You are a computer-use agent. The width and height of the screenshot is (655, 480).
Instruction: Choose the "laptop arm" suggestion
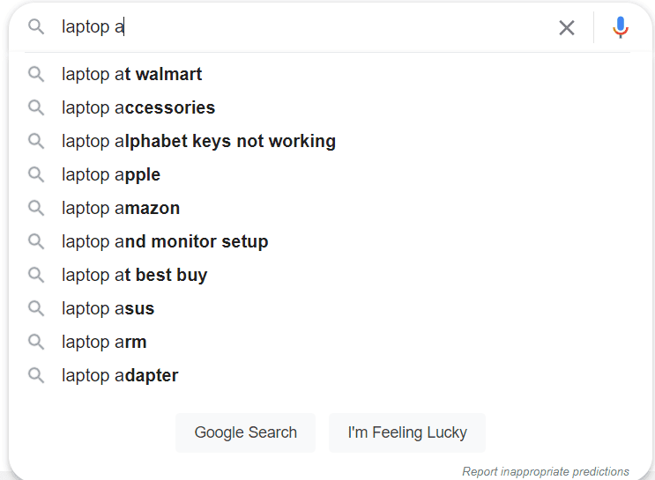click(104, 342)
